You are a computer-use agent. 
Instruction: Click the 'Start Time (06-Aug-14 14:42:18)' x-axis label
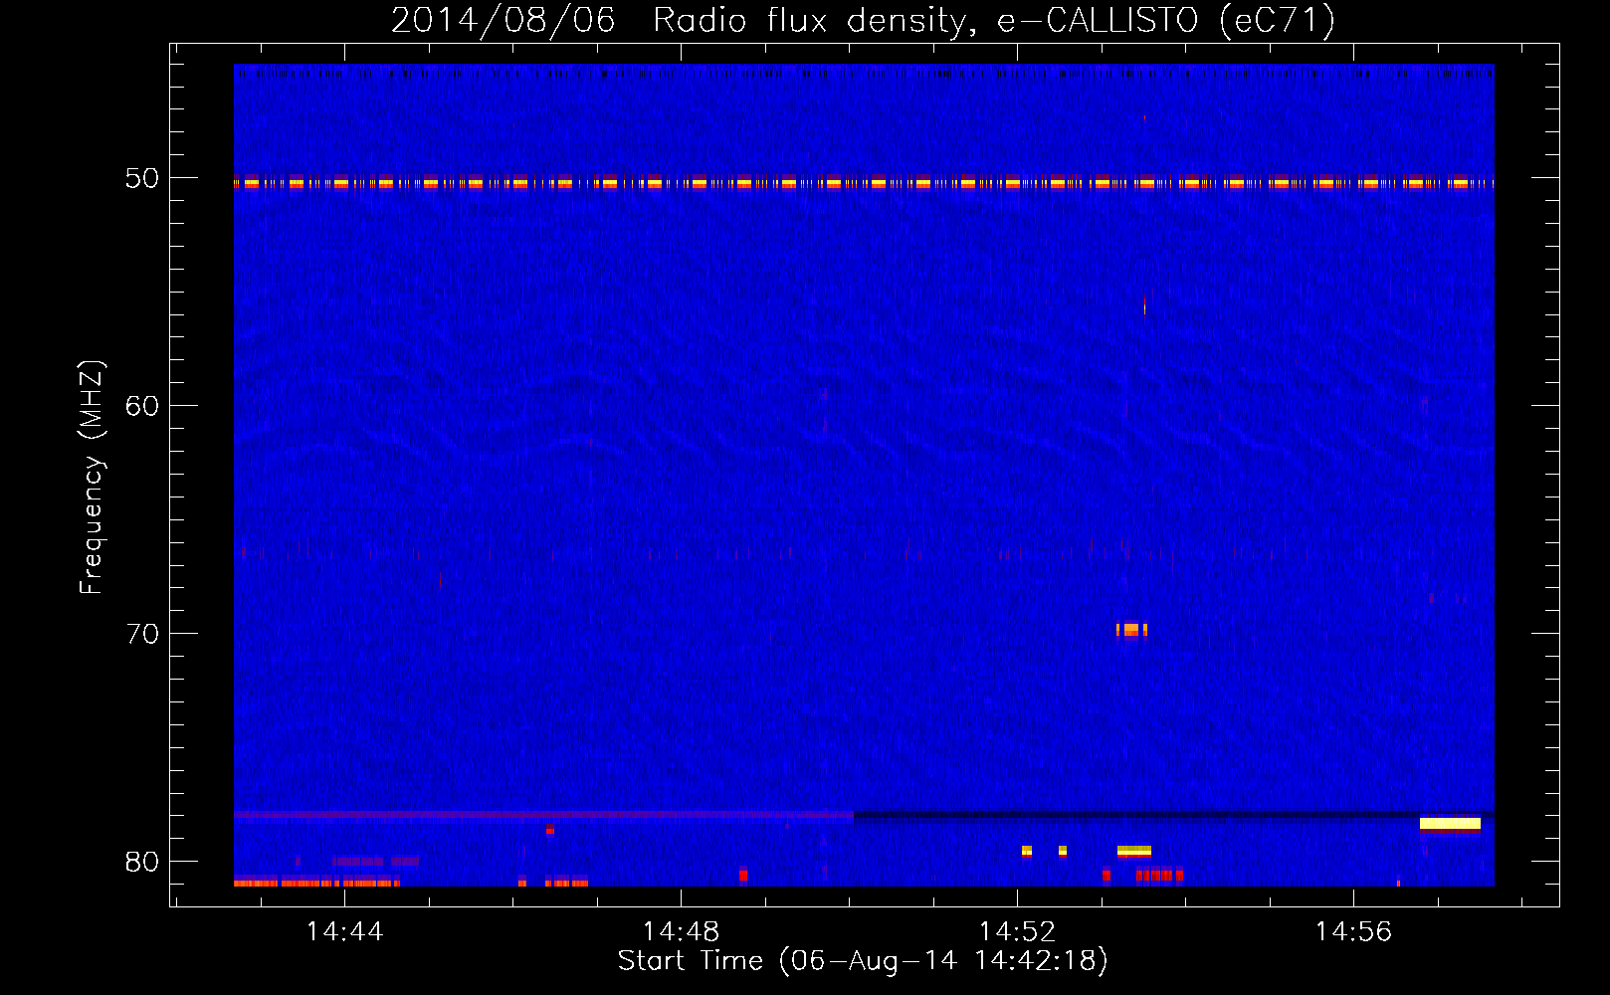[x=863, y=961]
